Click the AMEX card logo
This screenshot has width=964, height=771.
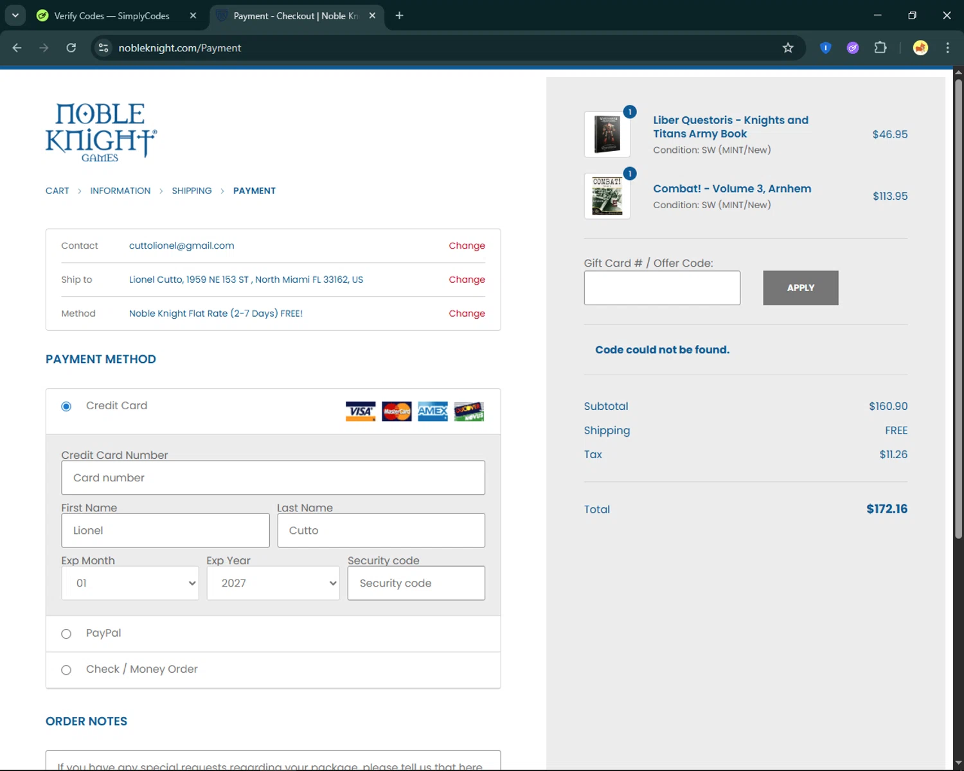point(433,411)
